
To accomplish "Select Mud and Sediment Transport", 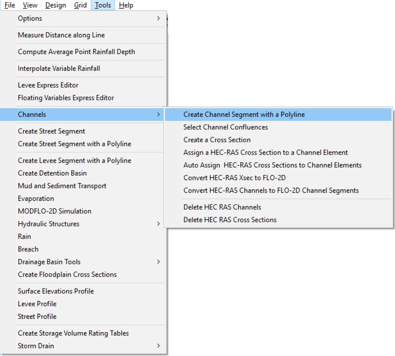I will click(62, 186).
